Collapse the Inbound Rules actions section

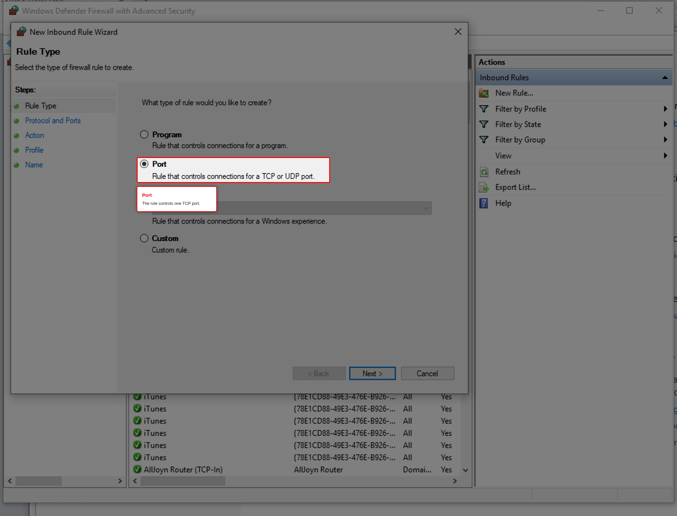click(x=665, y=78)
